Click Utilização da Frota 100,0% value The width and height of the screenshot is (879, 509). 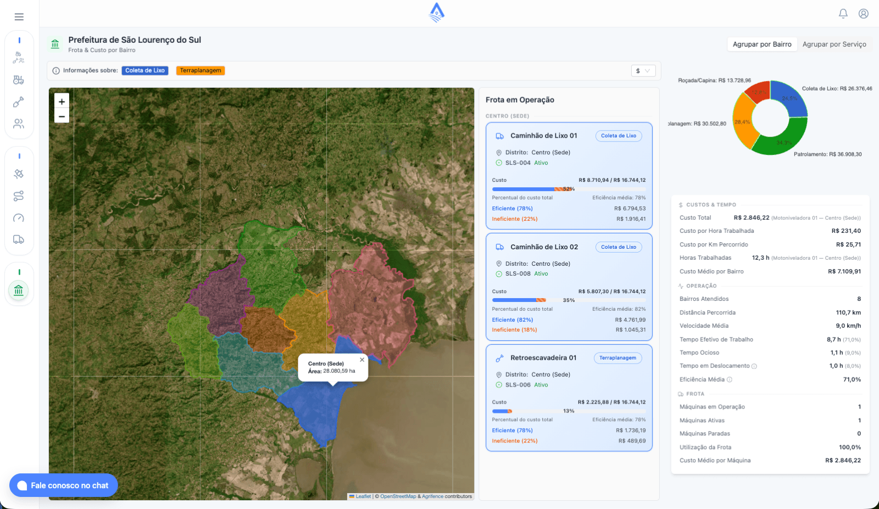850,448
